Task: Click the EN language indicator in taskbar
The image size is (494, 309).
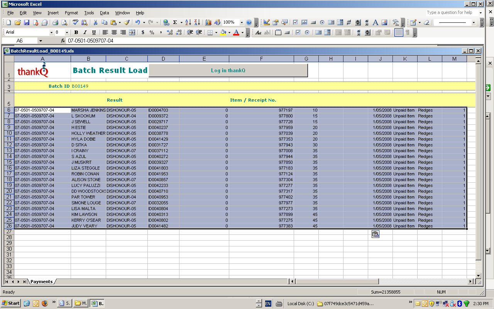Action: point(268,303)
